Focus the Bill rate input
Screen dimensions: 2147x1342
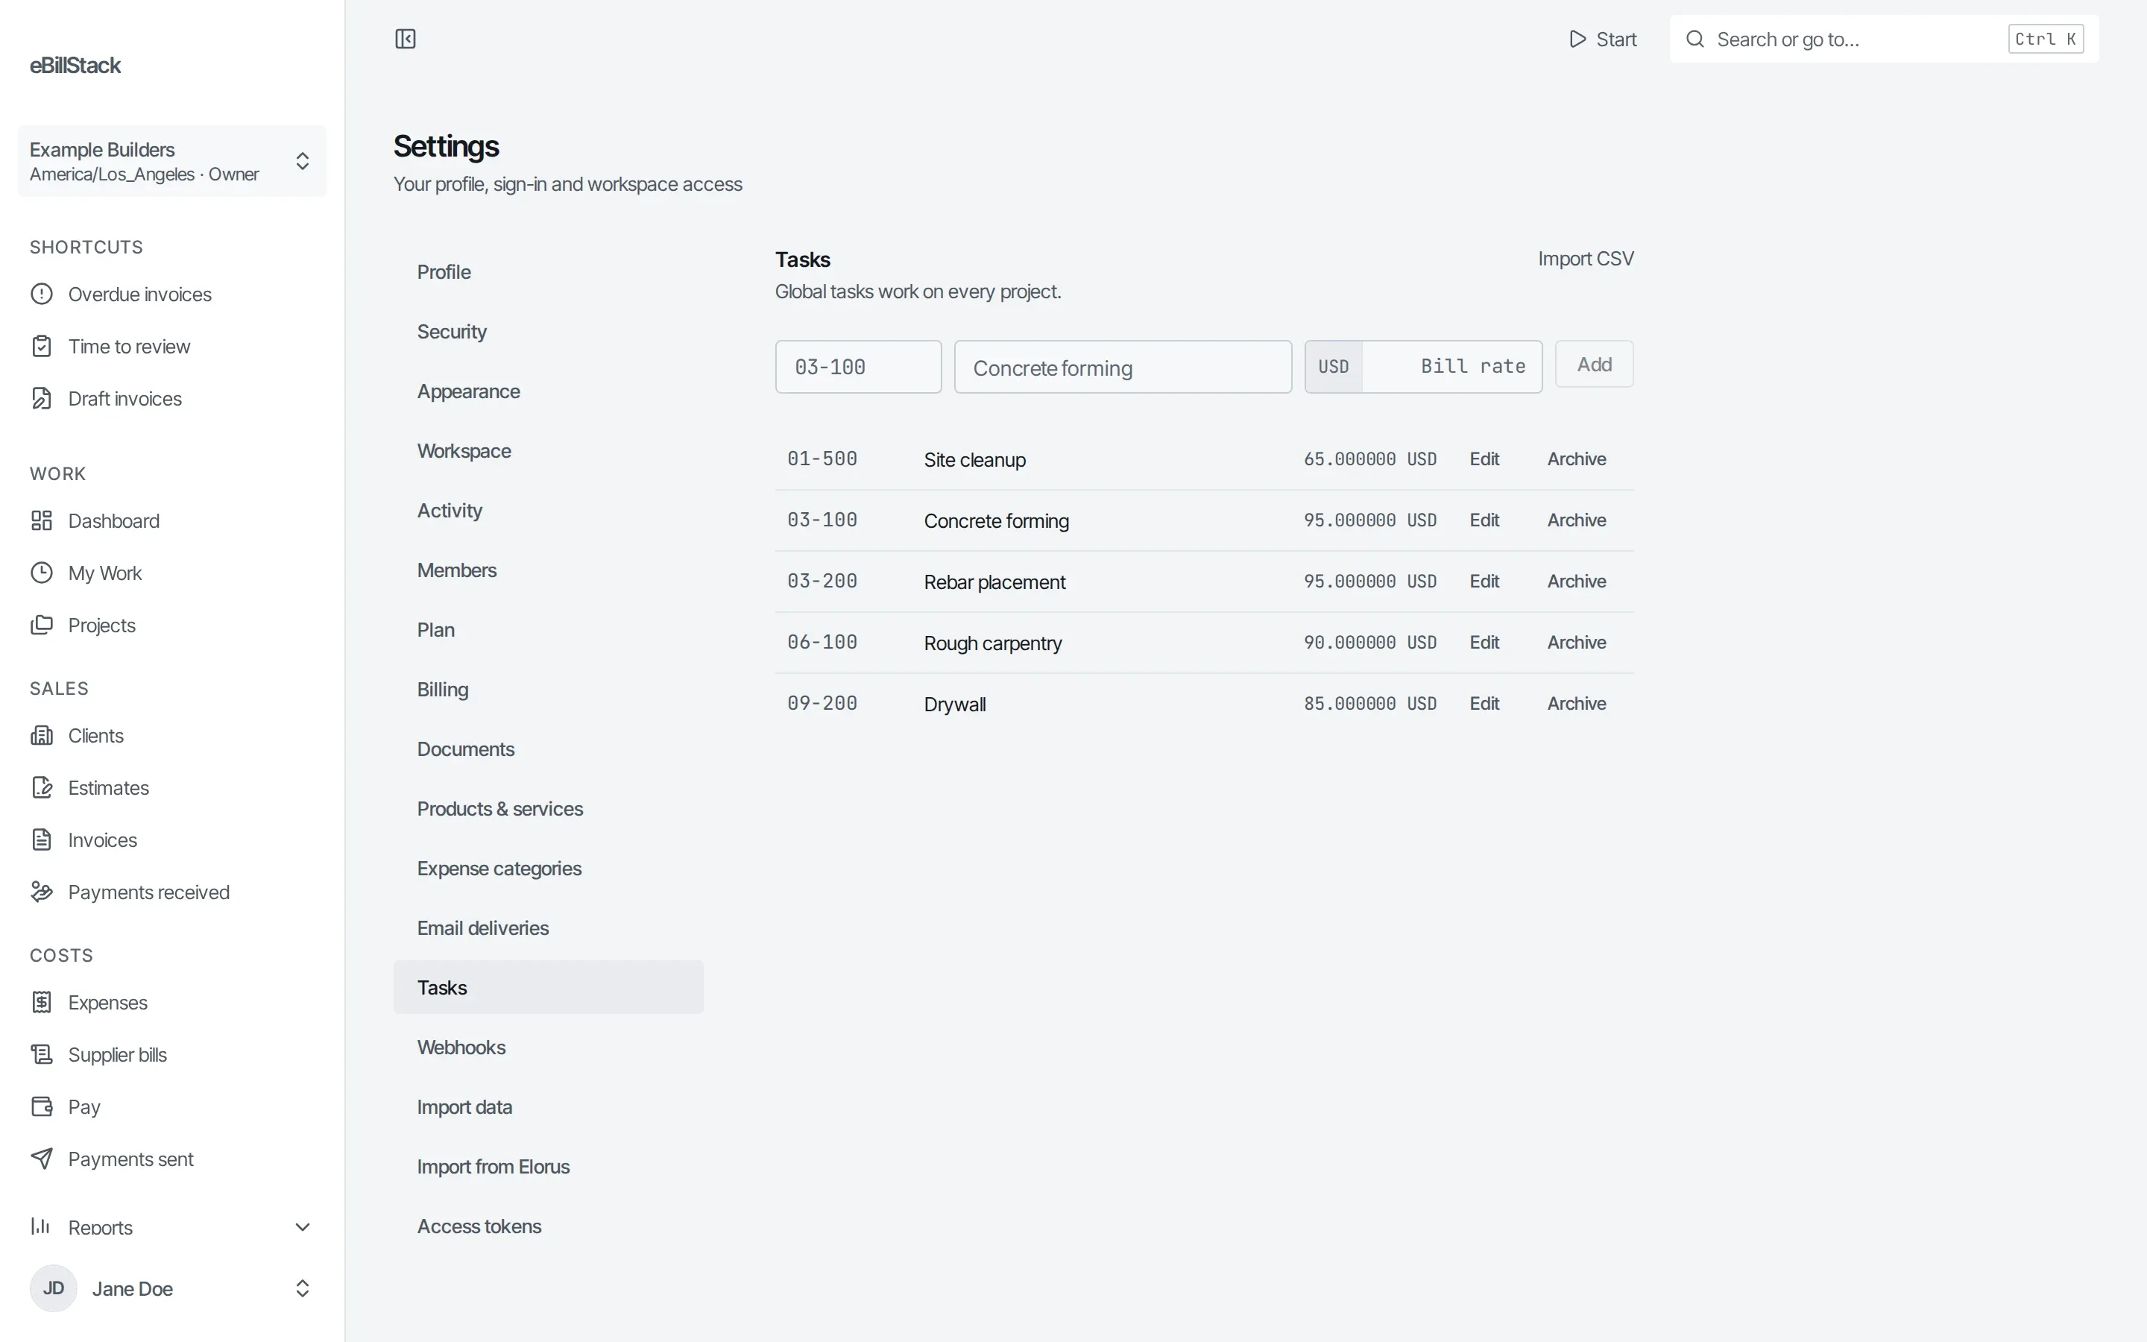(x=1451, y=368)
